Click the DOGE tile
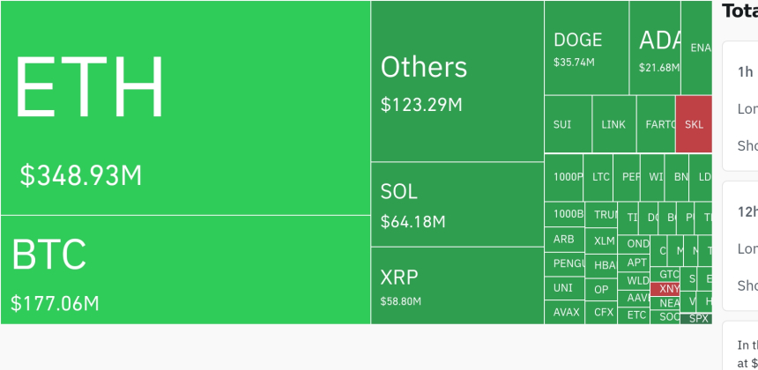The height and width of the screenshot is (370, 758). point(586,48)
